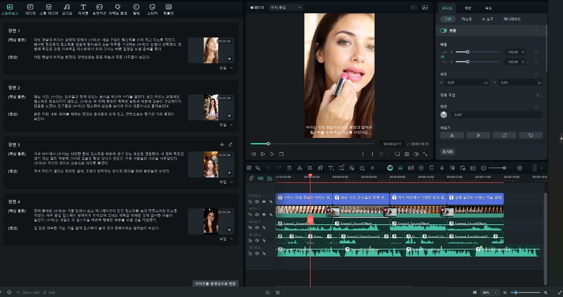
Task: Open the 전체 품질 quality dropdown
Action: 286,7
